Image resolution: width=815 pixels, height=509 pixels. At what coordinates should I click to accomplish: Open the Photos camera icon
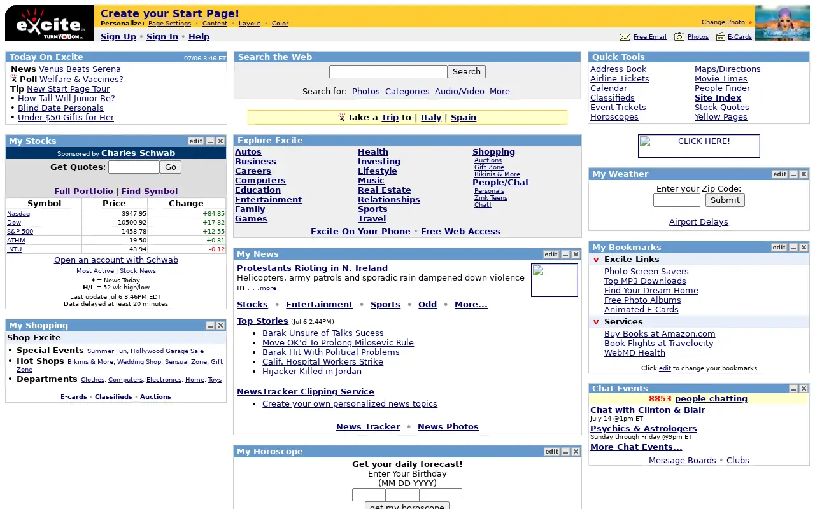[x=679, y=37]
